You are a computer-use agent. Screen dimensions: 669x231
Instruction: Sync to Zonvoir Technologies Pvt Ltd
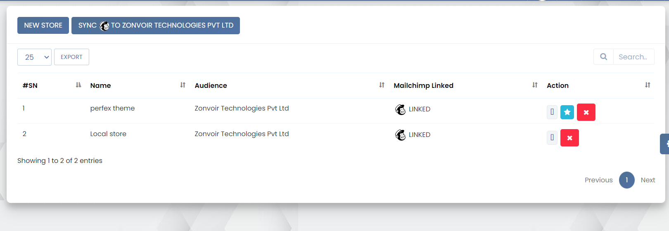(x=156, y=26)
